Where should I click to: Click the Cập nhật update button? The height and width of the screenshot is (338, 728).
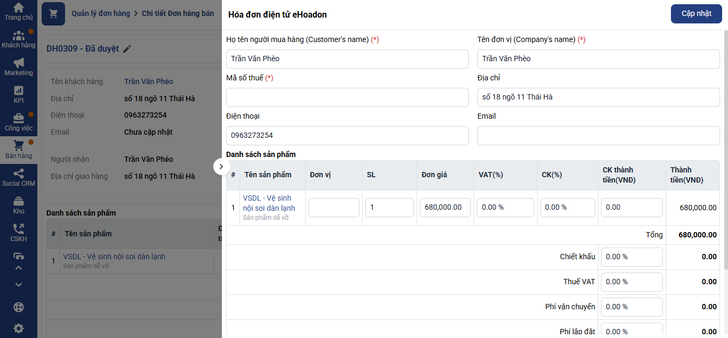[696, 14]
